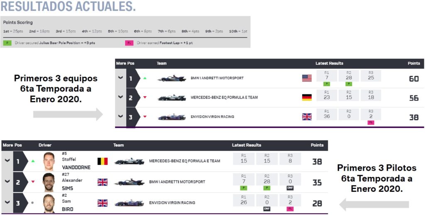The image size is (425, 215).
Task: Expand Envision Virgin Racing team row chevron
Action: (x=121, y=116)
